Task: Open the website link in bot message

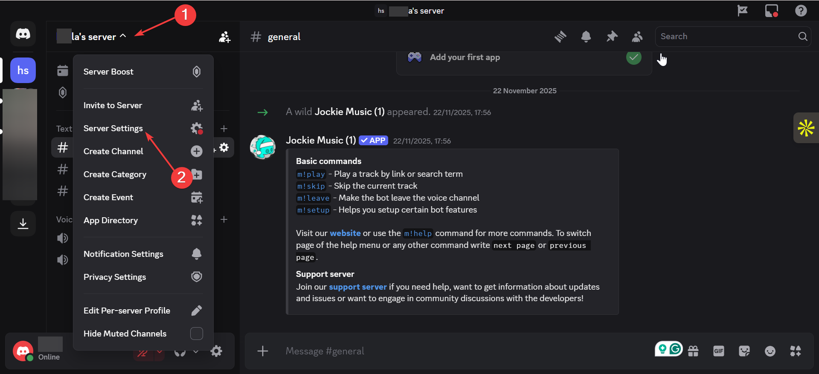Action: pyautogui.click(x=345, y=233)
